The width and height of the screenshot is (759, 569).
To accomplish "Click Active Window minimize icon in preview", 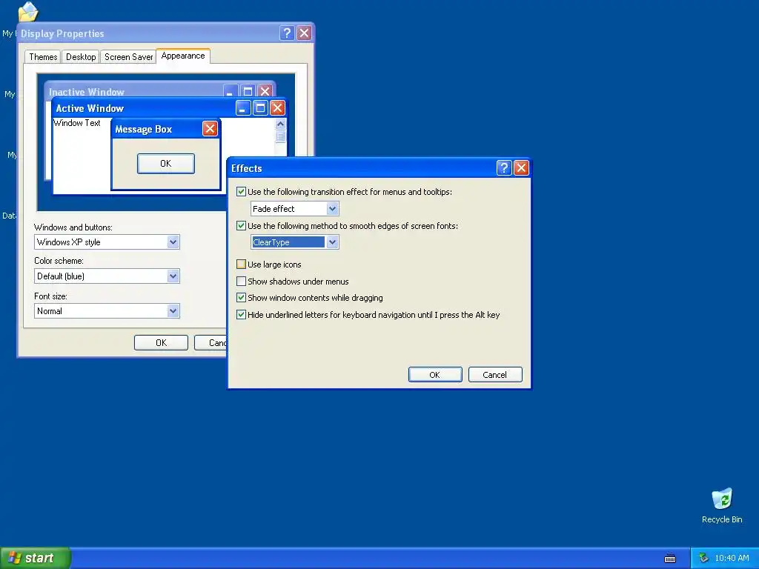I will [x=243, y=108].
